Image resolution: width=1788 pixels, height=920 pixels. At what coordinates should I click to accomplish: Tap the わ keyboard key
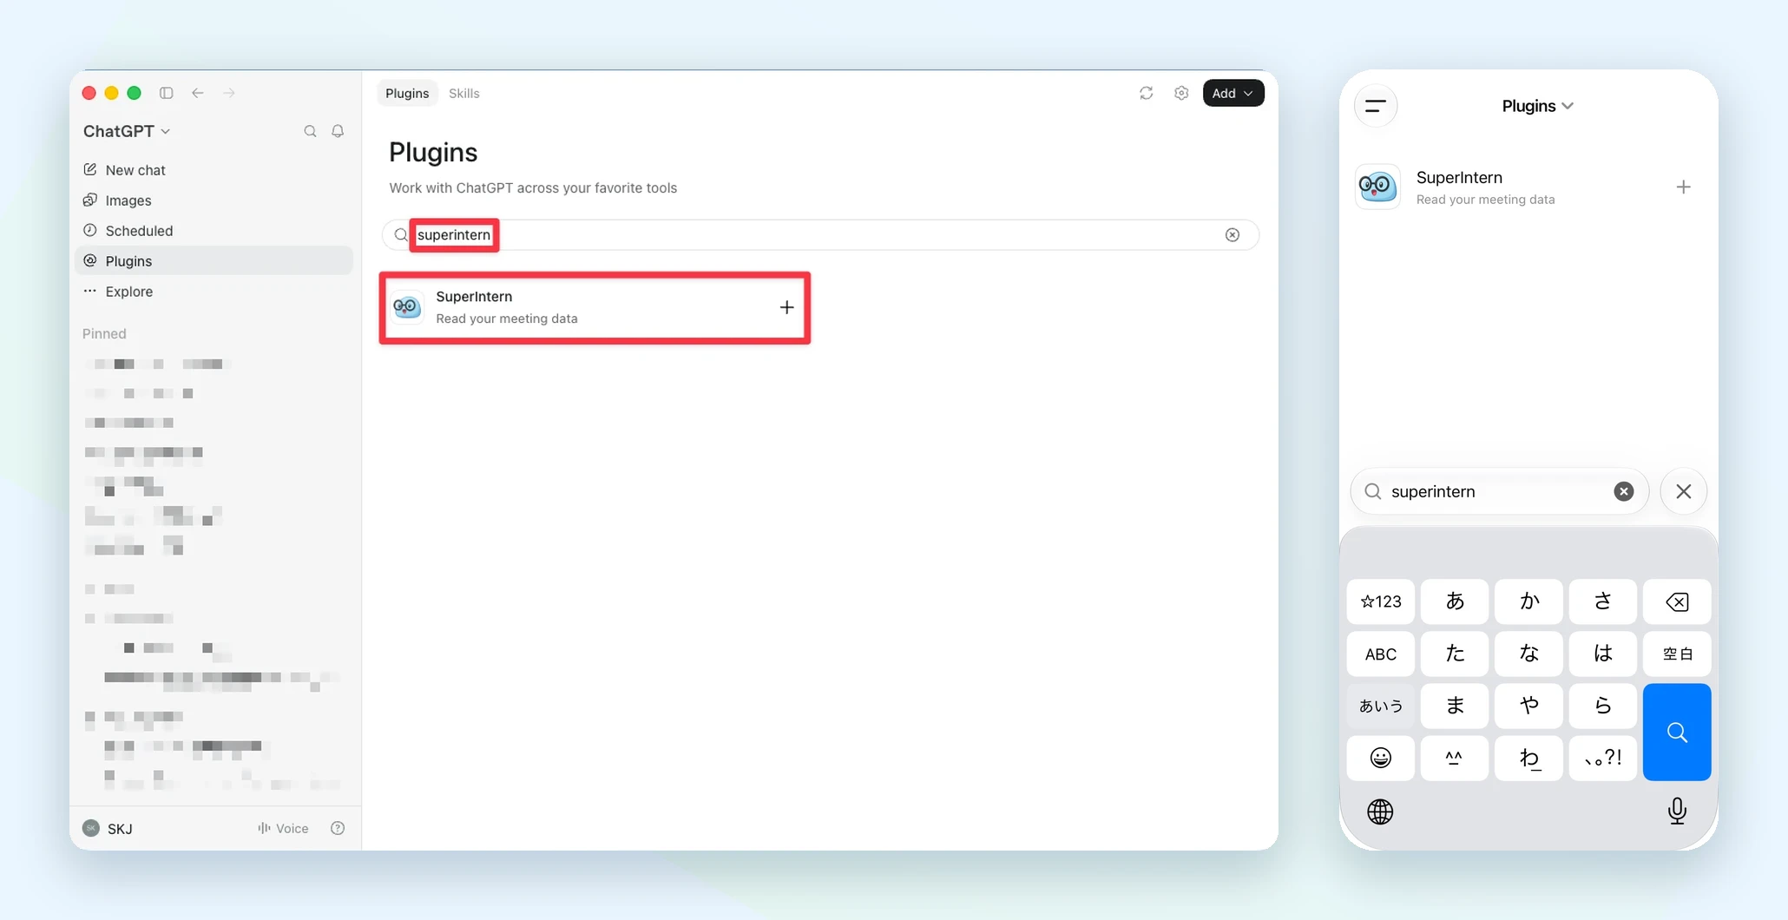click(1529, 758)
